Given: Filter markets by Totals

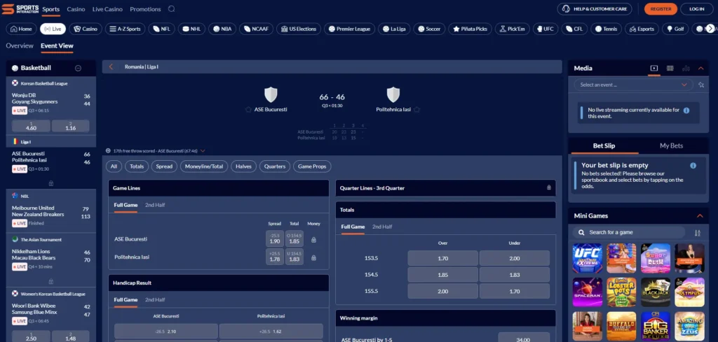Looking at the screenshot, I should coord(137,166).
